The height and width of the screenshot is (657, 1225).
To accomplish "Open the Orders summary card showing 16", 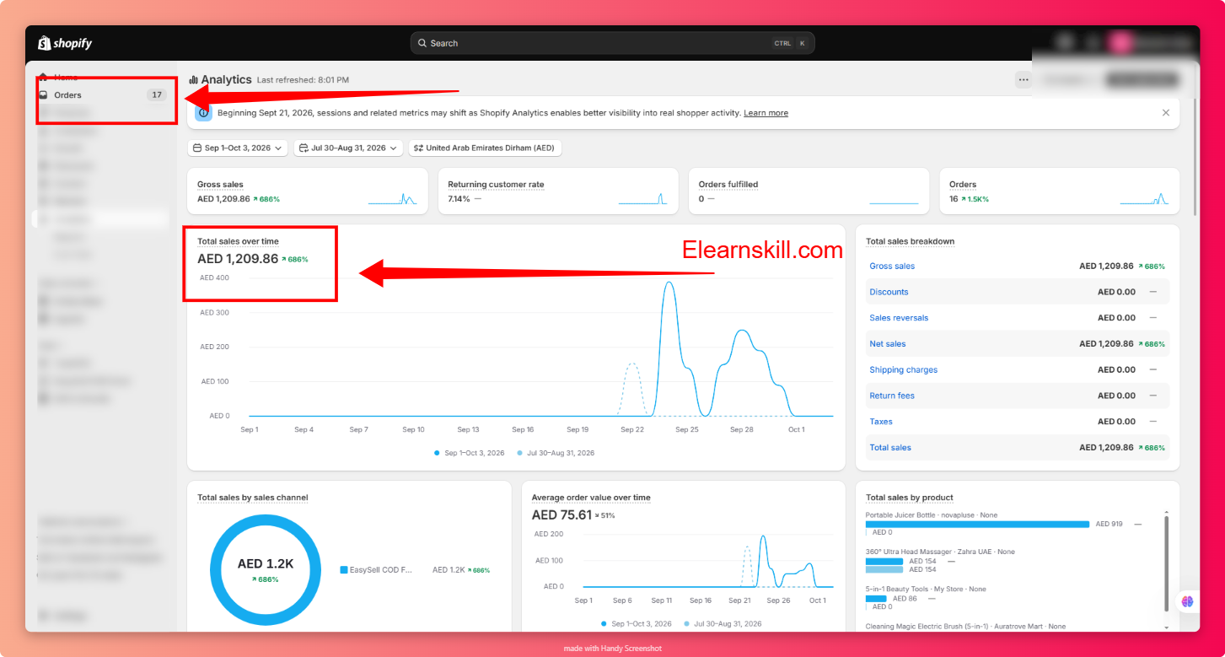I will 1059,191.
